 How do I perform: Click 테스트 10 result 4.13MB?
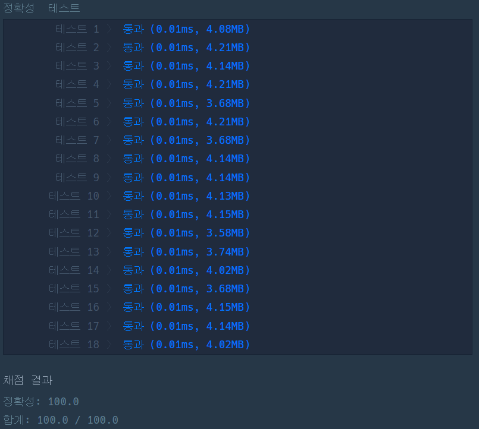point(225,196)
